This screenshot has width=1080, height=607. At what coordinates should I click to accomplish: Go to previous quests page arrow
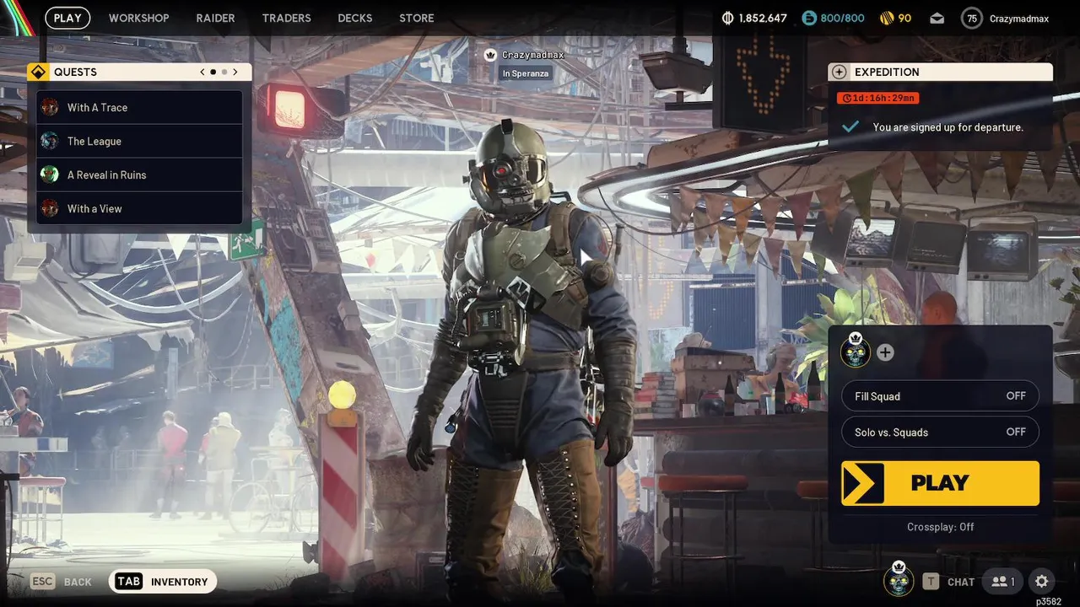202,72
